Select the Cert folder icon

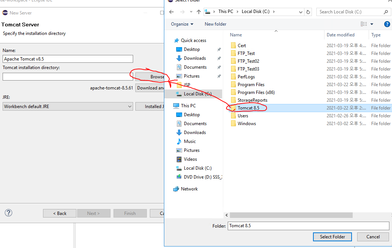(233, 45)
